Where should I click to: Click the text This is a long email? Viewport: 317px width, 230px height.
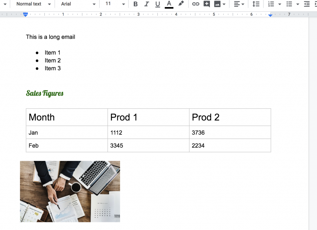click(x=50, y=37)
